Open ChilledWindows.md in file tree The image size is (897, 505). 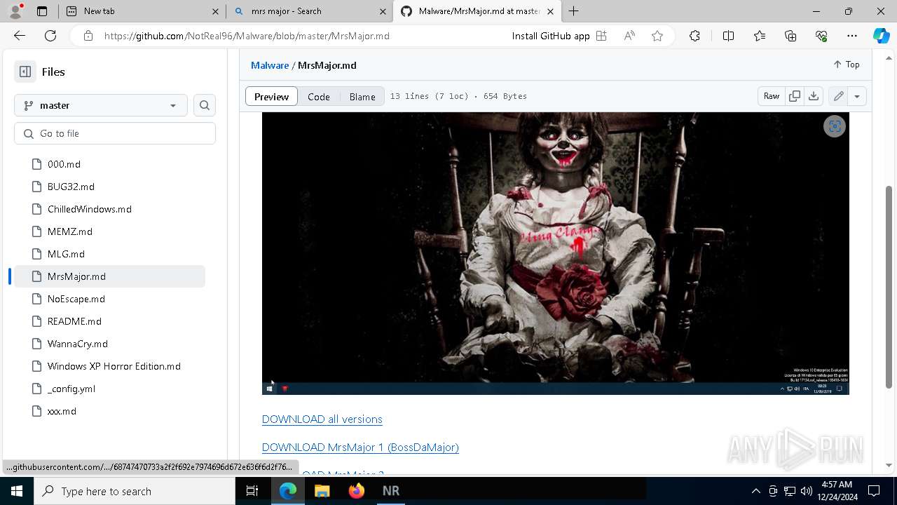point(89,209)
